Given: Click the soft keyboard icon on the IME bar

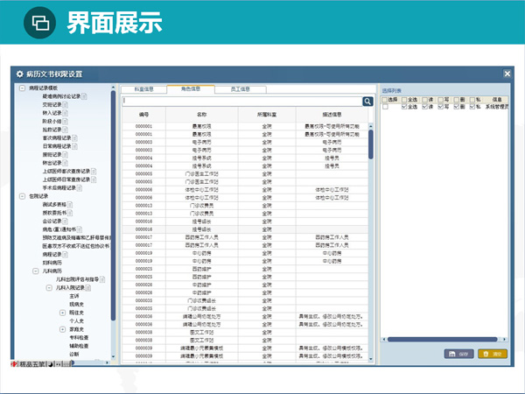Looking at the screenshot, I should 66,364.
